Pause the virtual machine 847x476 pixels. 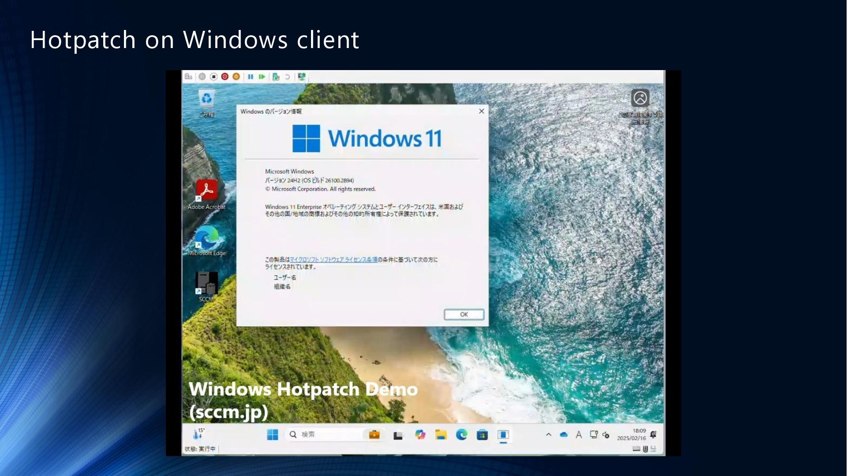pos(251,77)
